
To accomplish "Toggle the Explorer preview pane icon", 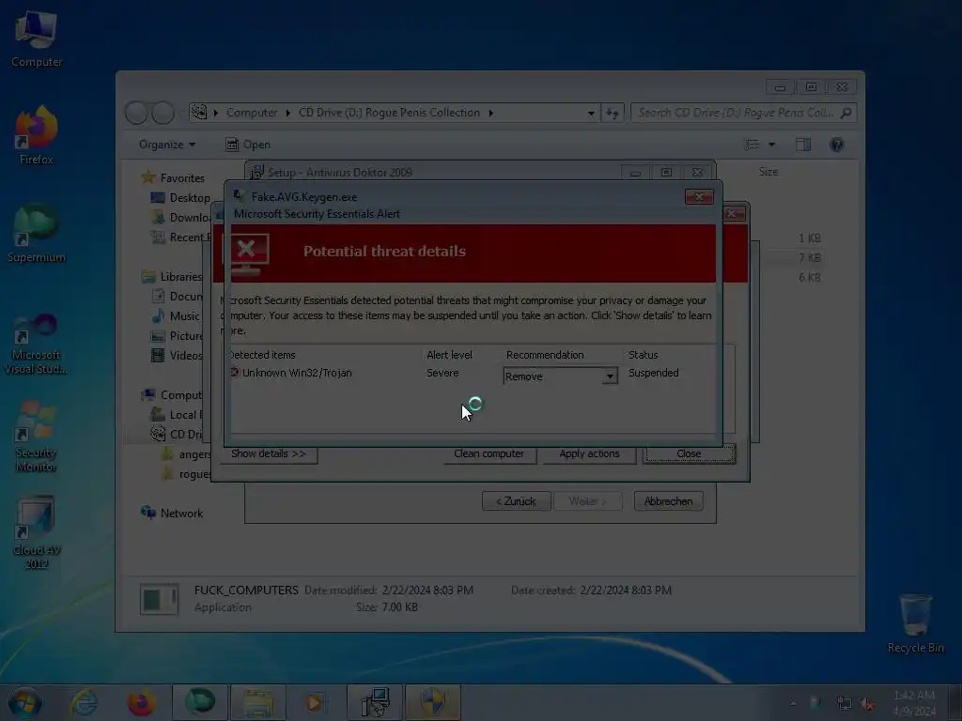I will coord(803,145).
